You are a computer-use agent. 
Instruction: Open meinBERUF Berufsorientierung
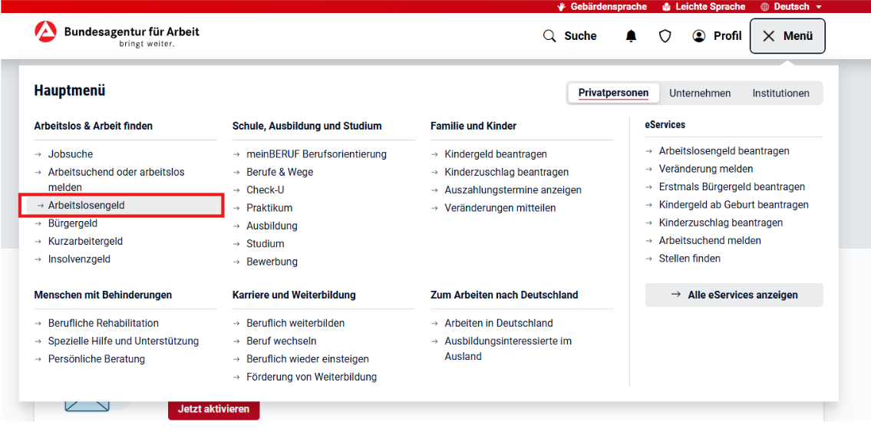point(317,153)
